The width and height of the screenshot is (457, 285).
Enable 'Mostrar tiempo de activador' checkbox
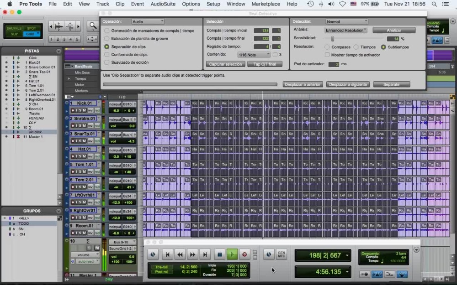(327, 55)
